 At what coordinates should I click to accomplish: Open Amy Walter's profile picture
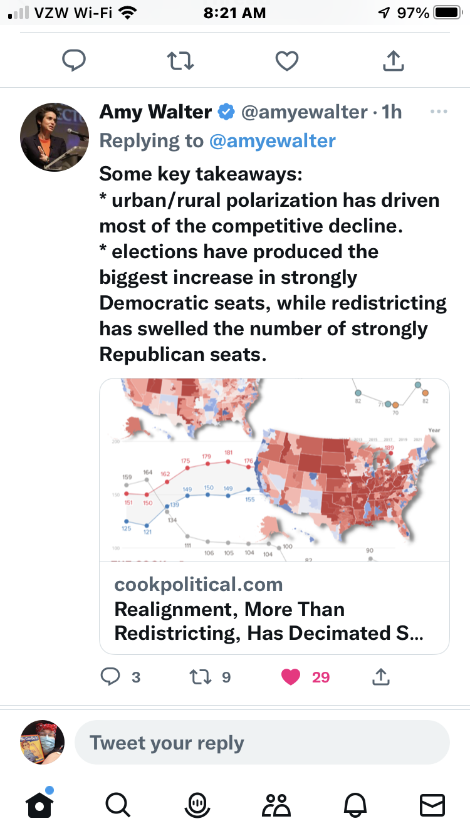[55, 137]
